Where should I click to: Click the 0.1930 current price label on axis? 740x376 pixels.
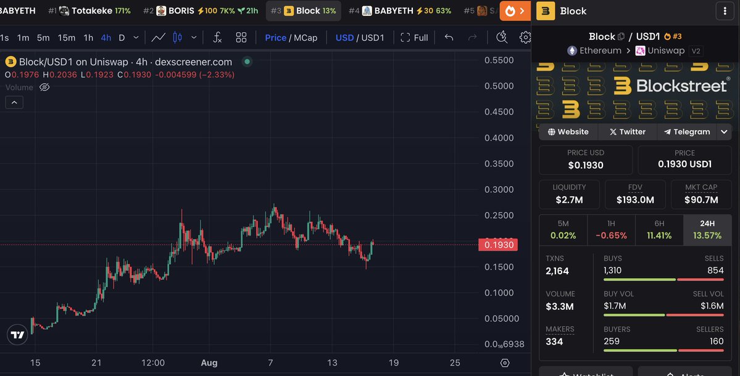(498, 245)
